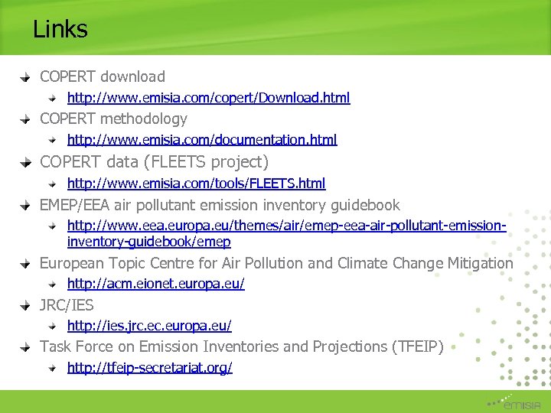Click the emisia logo
The width and height of the screenshot is (551, 413).
(517, 402)
